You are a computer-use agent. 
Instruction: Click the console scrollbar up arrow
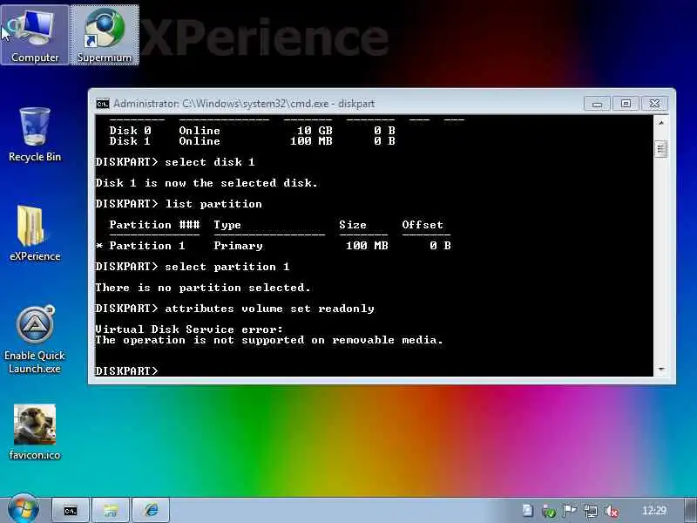(x=661, y=122)
